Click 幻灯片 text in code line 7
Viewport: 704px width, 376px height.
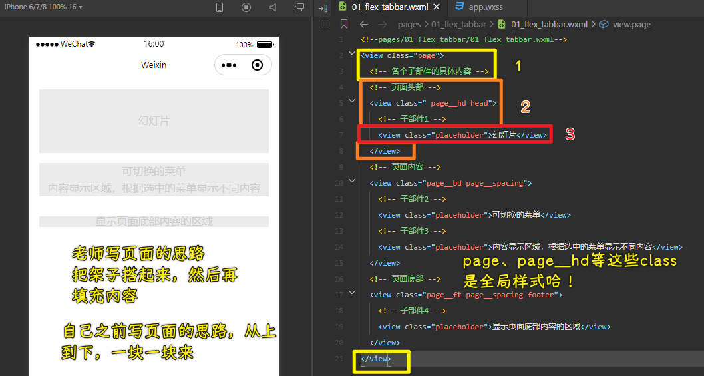[x=504, y=135]
